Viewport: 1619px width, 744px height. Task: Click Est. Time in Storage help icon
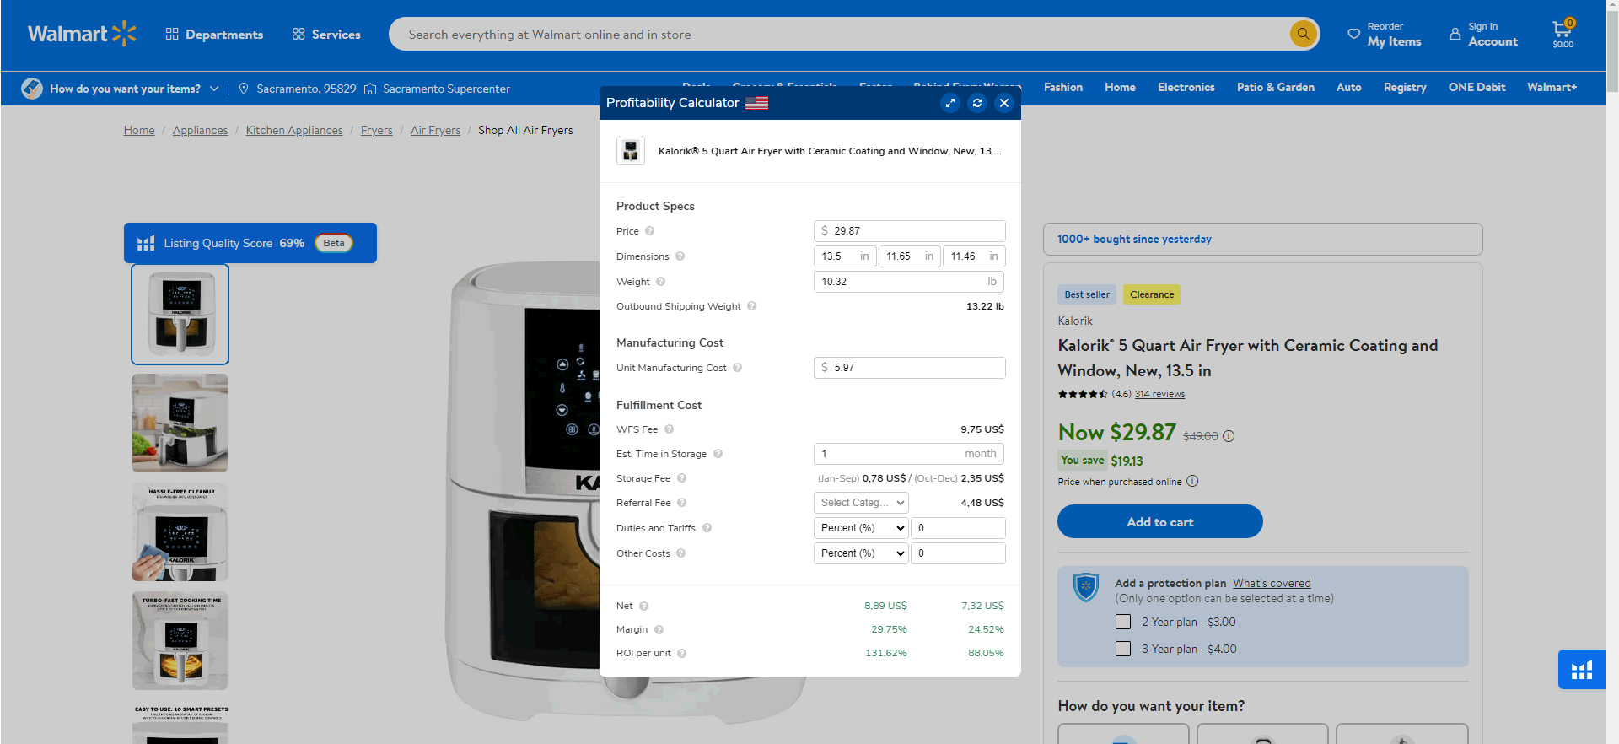[x=718, y=454]
